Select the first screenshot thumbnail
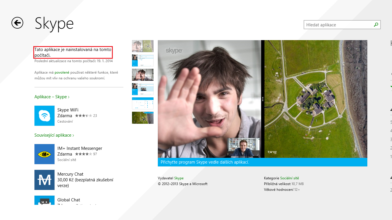The image size is (392, 220). coord(143,46)
